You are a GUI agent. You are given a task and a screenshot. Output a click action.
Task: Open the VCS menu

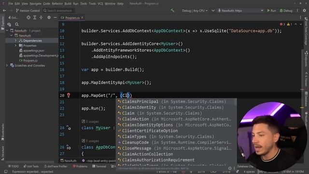click(x=100, y=3)
